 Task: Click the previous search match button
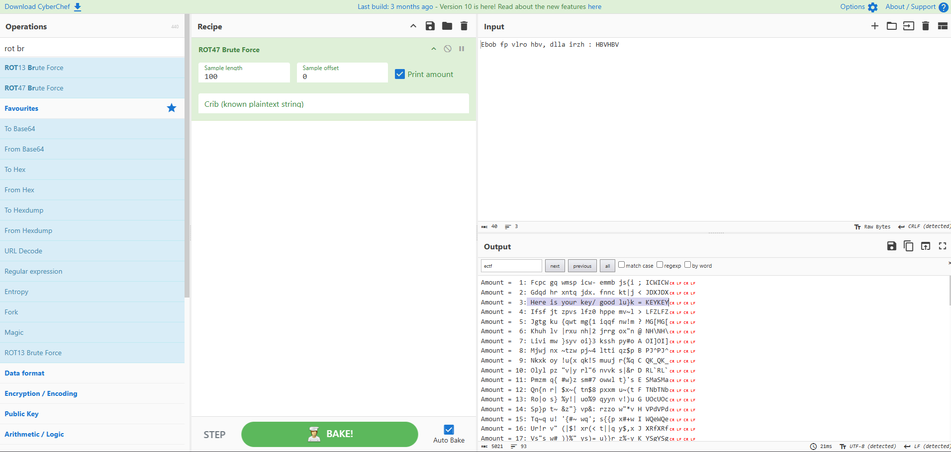pyautogui.click(x=582, y=266)
